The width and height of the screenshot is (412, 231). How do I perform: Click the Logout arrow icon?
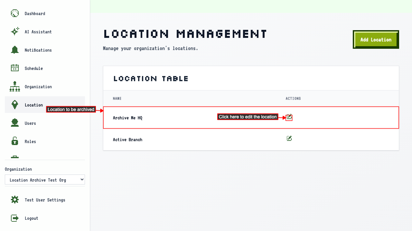tap(15, 218)
